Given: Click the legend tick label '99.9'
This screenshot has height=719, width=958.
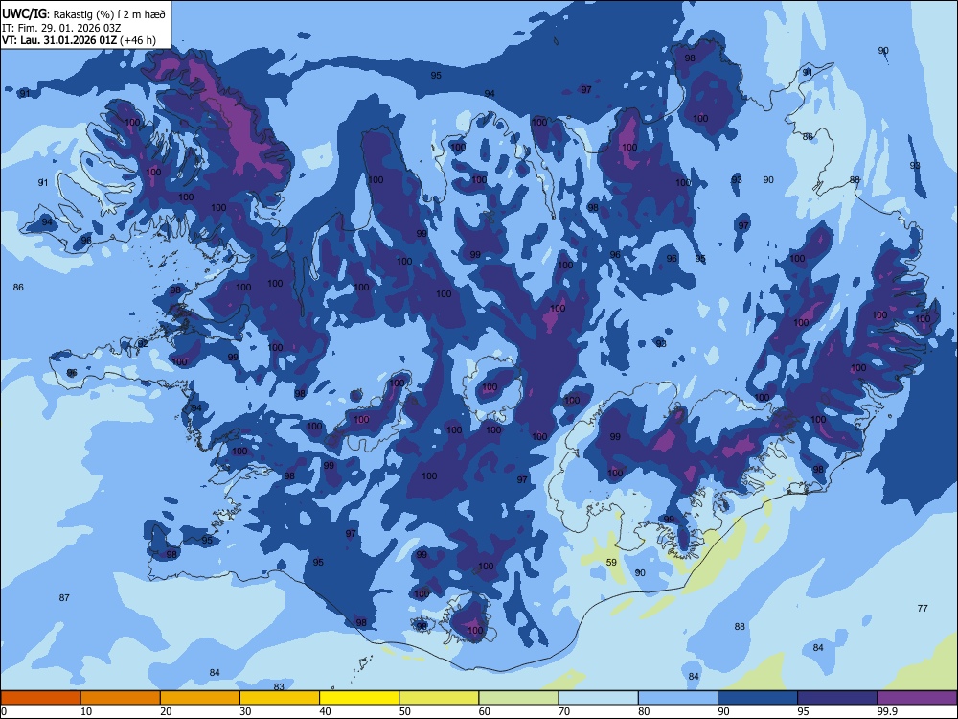Looking at the screenshot, I should click(887, 711).
